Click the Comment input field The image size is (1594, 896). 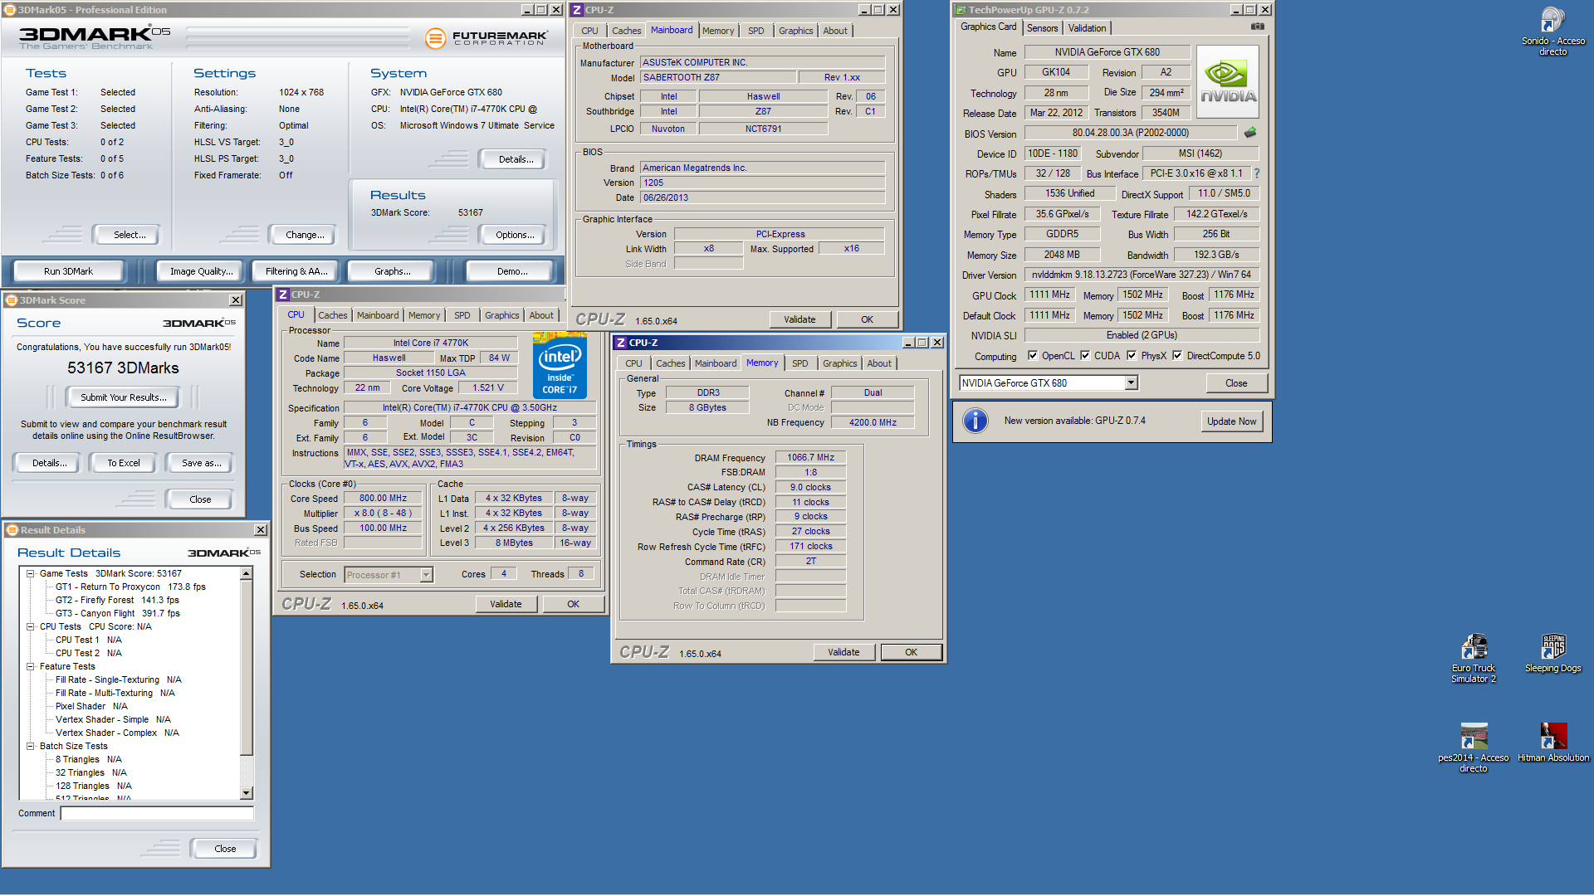tap(157, 813)
